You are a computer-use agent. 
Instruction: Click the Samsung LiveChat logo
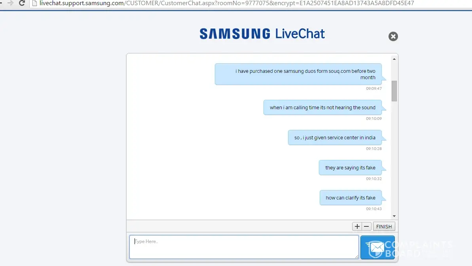[262, 34]
